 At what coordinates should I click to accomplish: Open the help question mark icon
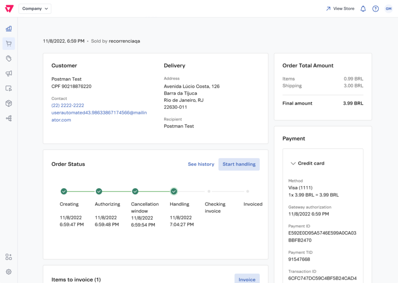point(376,9)
